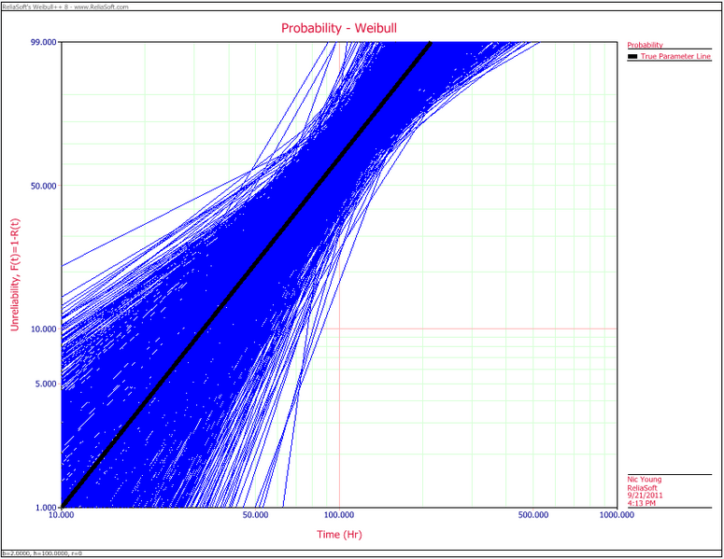Image resolution: width=724 pixels, height=559 pixels.
Task: Select the Time (Hr) x-axis label
Action: [x=338, y=535]
